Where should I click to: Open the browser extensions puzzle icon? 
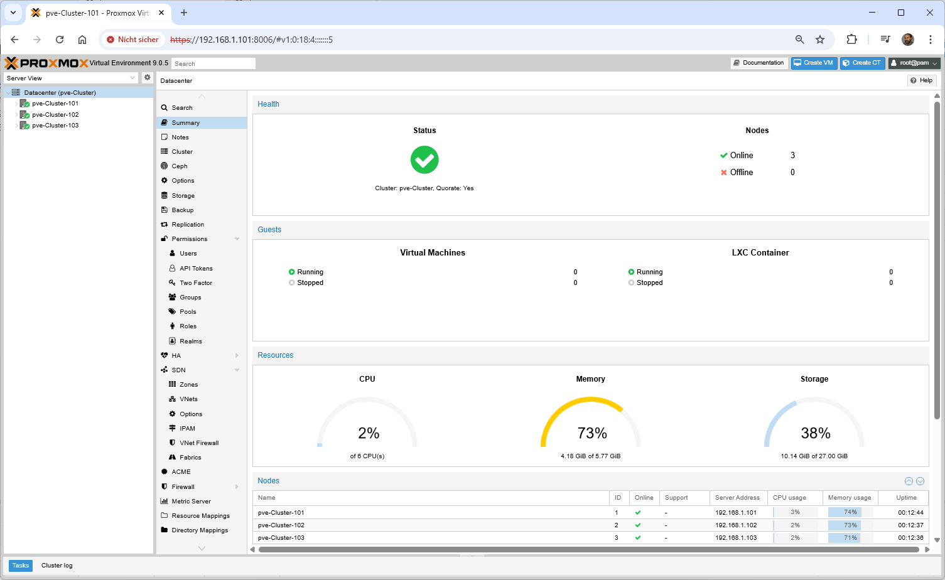click(x=851, y=40)
